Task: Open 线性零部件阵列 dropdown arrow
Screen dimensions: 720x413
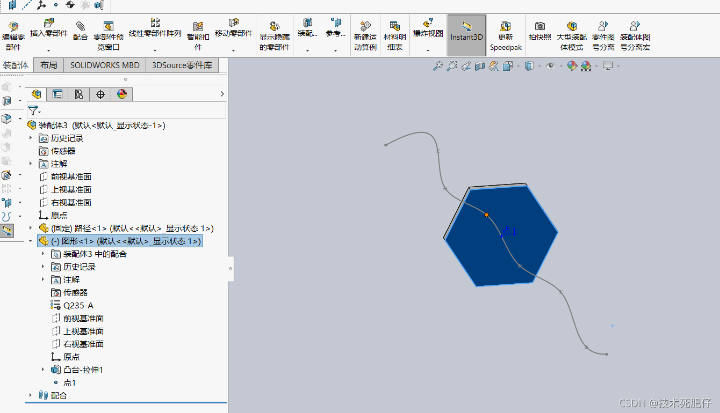Action: [x=155, y=50]
